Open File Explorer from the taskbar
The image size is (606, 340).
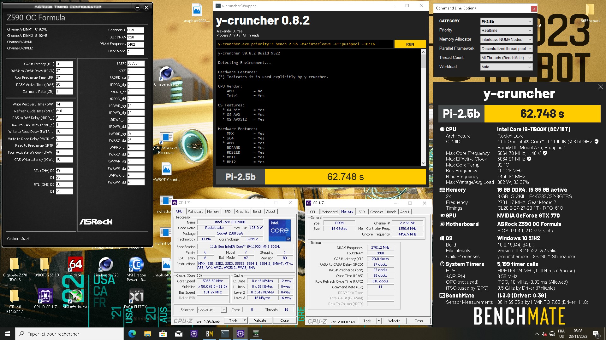pyautogui.click(x=147, y=334)
